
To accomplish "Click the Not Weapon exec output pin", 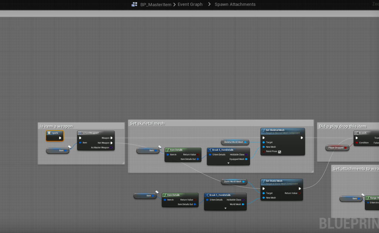I will tap(112, 142).
